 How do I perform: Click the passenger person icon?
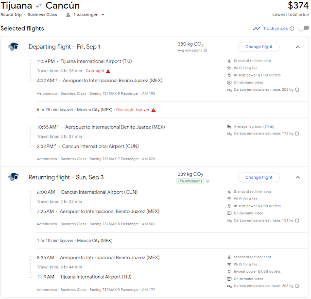[69, 15]
